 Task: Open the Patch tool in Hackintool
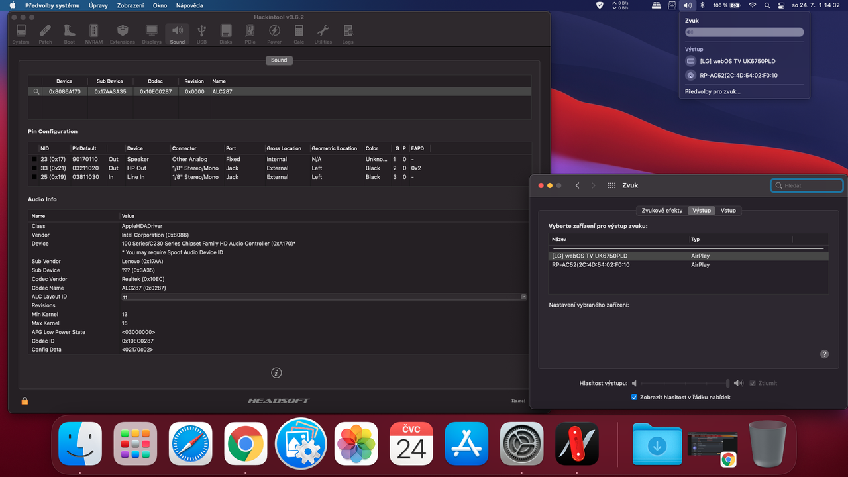pyautogui.click(x=45, y=34)
